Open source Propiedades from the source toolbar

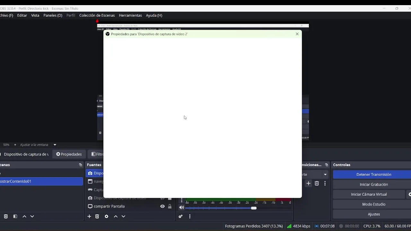point(69,154)
